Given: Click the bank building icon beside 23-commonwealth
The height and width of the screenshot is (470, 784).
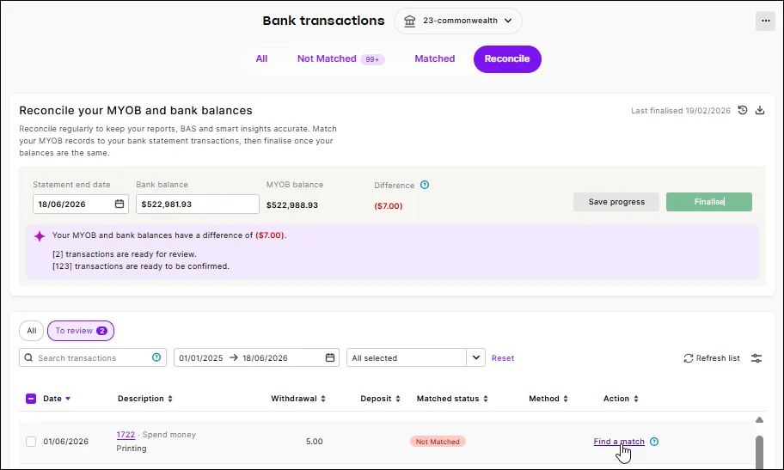Looking at the screenshot, I should click(409, 21).
